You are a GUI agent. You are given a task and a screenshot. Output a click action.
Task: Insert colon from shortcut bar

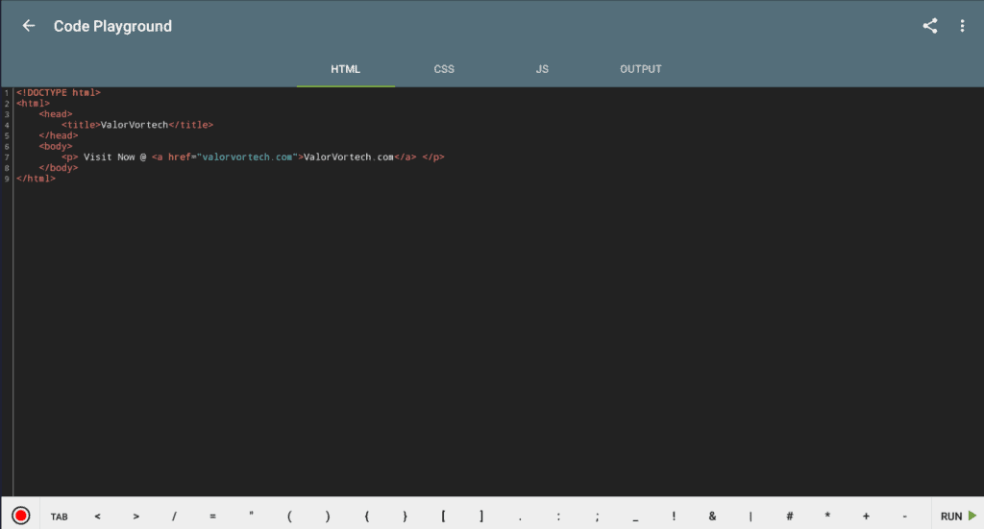click(558, 517)
